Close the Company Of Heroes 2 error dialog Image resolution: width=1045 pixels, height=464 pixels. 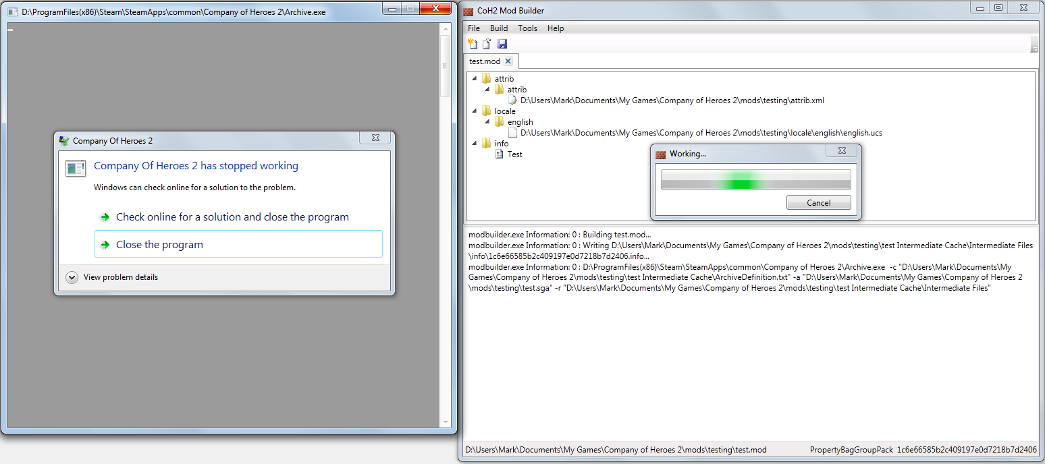click(375, 138)
